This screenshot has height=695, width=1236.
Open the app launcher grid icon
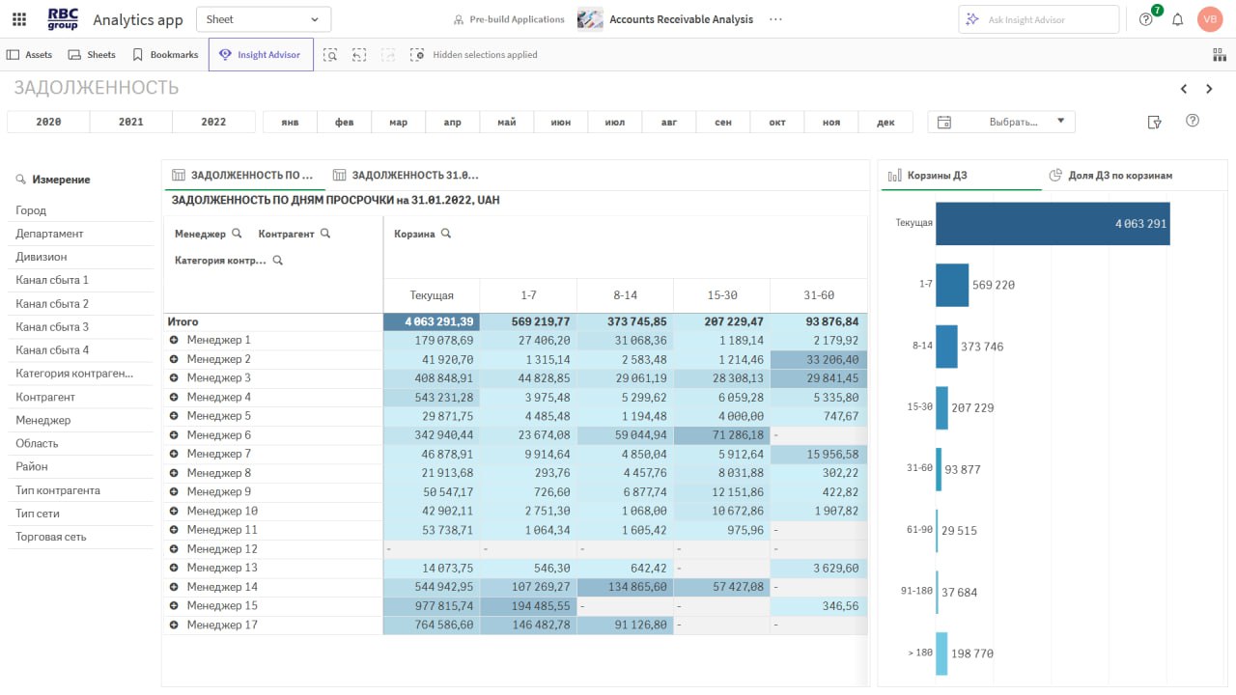pos(19,19)
